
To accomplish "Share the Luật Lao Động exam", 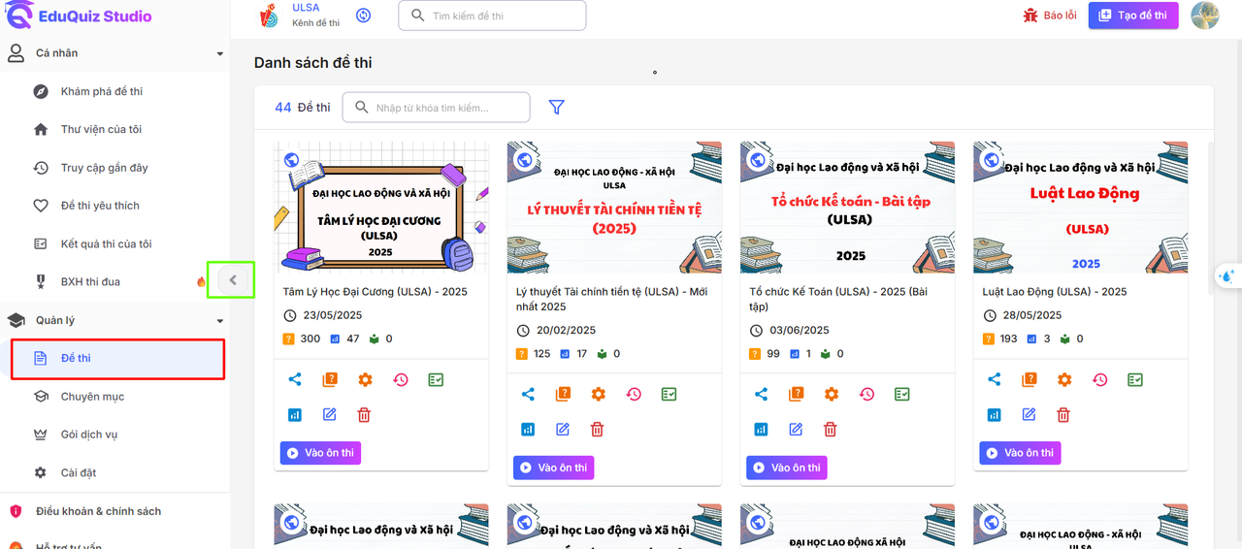I will pyautogui.click(x=994, y=379).
